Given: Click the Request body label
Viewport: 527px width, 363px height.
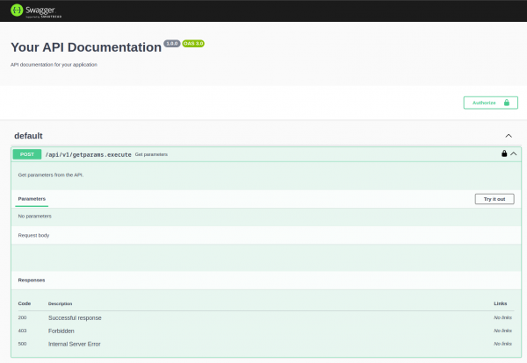Looking at the screenshot, I should coord(34,235).
